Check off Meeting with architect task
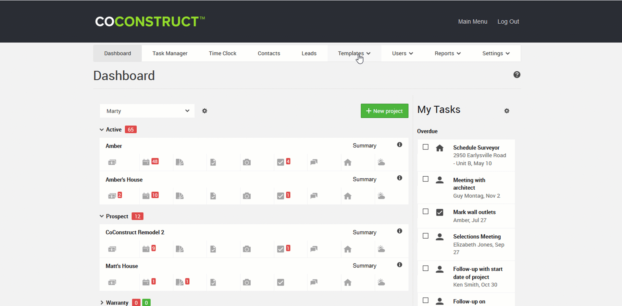 tap(426, 179)
